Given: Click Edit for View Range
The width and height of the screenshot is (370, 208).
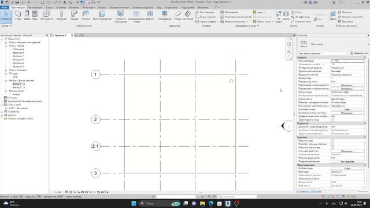Looking at the screenshot, I should point(347,151).
